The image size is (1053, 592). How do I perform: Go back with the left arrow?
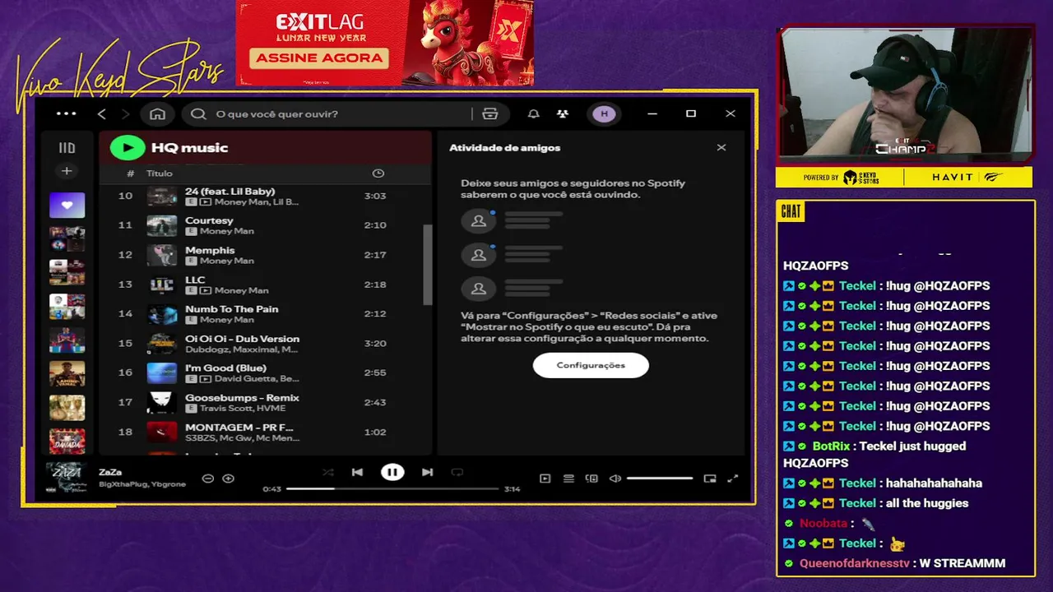tap(102, 113)
